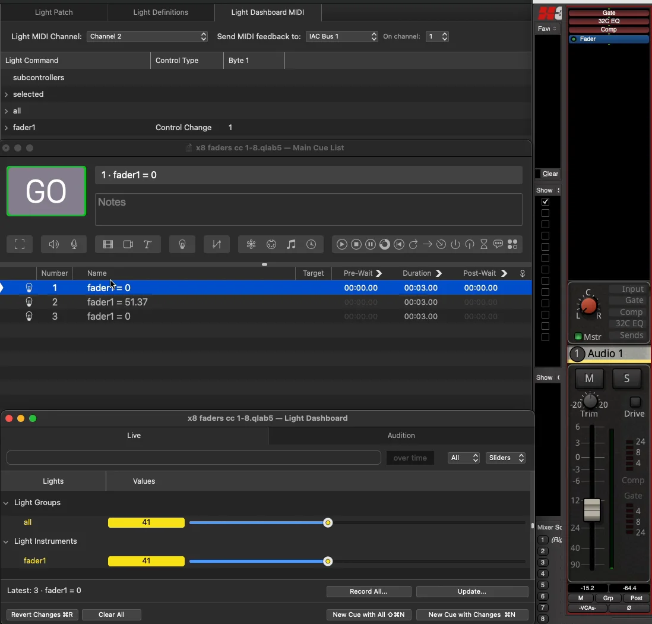The height and width of the screenshot is (624, 652).
Task: Click the Audio 1 channel fader cap
Action: [591, 509]
